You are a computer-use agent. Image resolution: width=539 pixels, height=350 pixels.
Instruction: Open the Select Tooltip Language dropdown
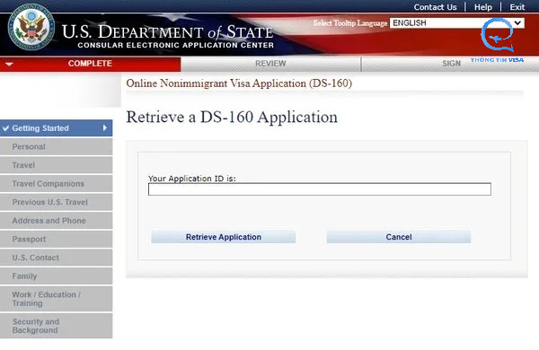[x=457, y=23]
